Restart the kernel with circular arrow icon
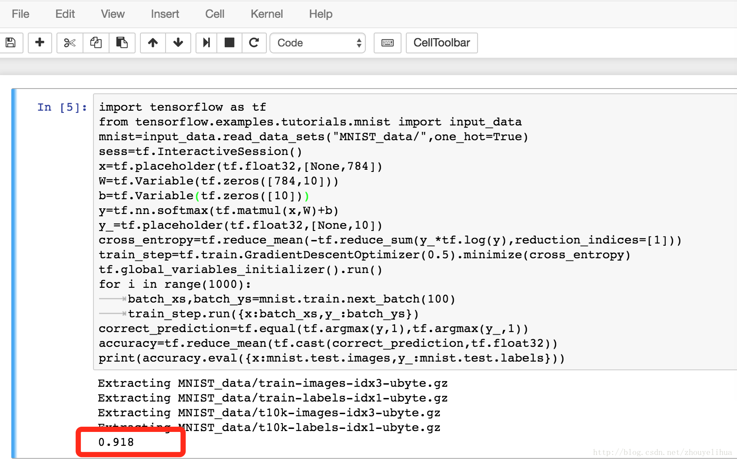The image size is (737, 461). pos(254,43)
